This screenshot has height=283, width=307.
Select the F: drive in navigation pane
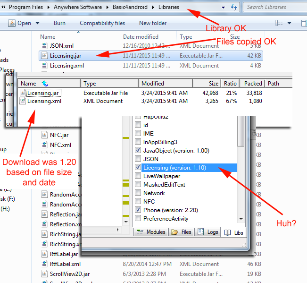8,199
